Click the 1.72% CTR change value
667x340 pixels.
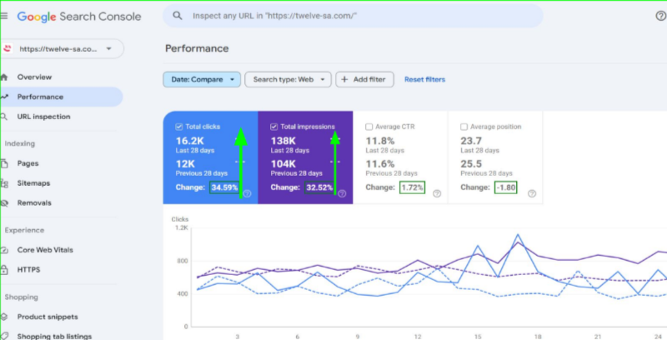tap(412, 187)
